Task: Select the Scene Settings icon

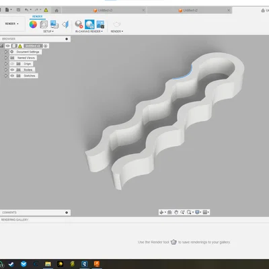Action: 44,24
